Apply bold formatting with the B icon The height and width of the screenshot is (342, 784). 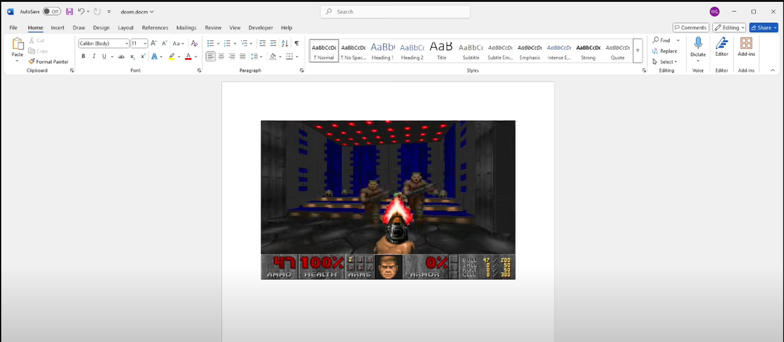click(84, 56)
